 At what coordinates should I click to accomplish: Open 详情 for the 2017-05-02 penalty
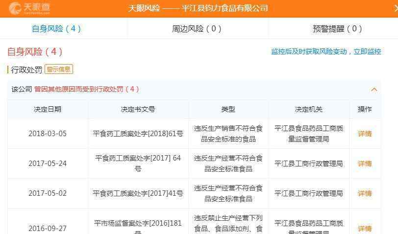point(365,193)
